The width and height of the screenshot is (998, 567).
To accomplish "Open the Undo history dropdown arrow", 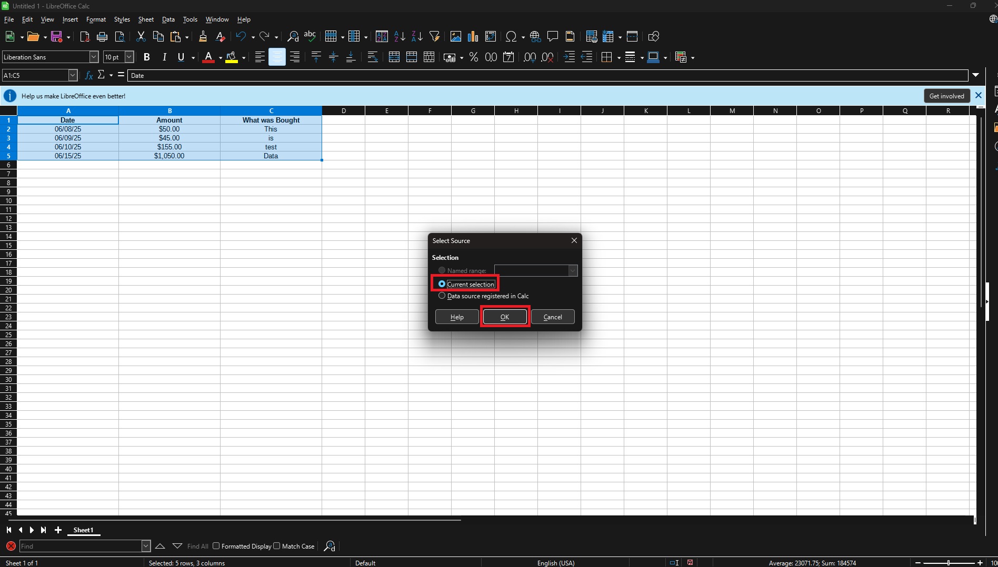I will click(253, 37).
